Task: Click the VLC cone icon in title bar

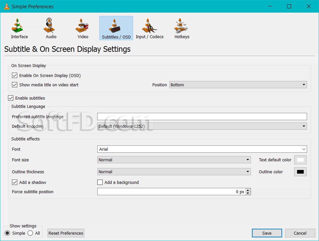Action: 7,6
